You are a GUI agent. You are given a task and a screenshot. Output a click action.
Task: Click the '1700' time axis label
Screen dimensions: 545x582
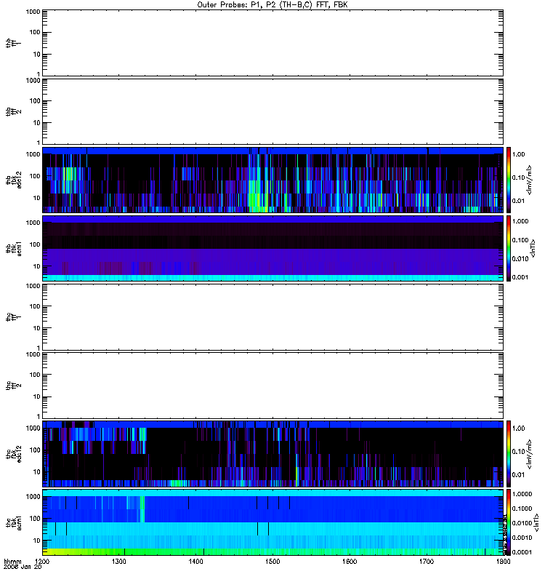[427, 562]
